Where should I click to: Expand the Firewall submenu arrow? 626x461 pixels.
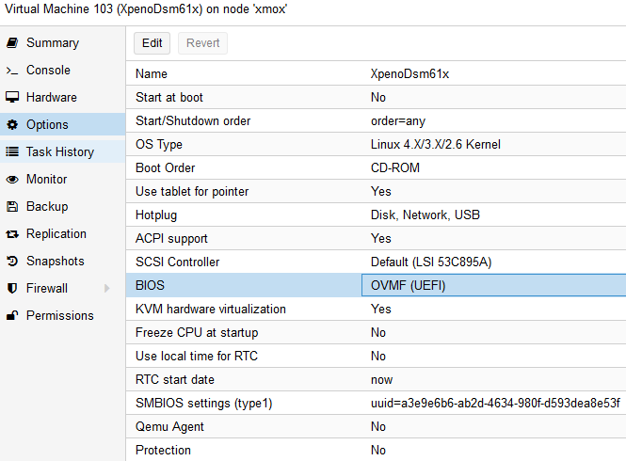click(x=106, y=289)
